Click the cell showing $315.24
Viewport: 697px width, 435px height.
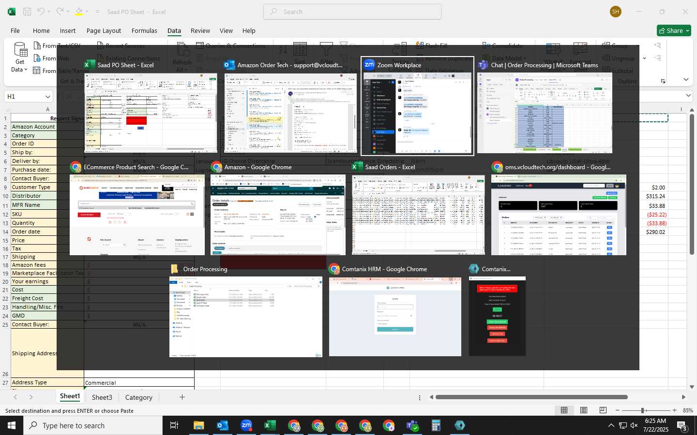(x=655, y=196)
